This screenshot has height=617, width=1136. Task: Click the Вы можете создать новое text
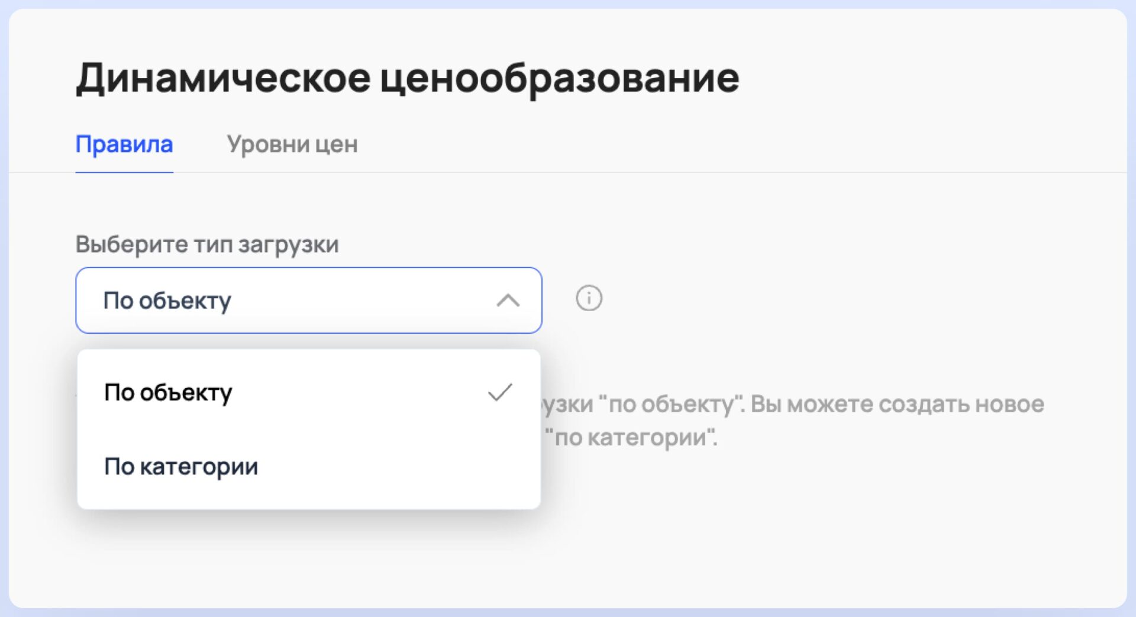click(x=897, y=405)
